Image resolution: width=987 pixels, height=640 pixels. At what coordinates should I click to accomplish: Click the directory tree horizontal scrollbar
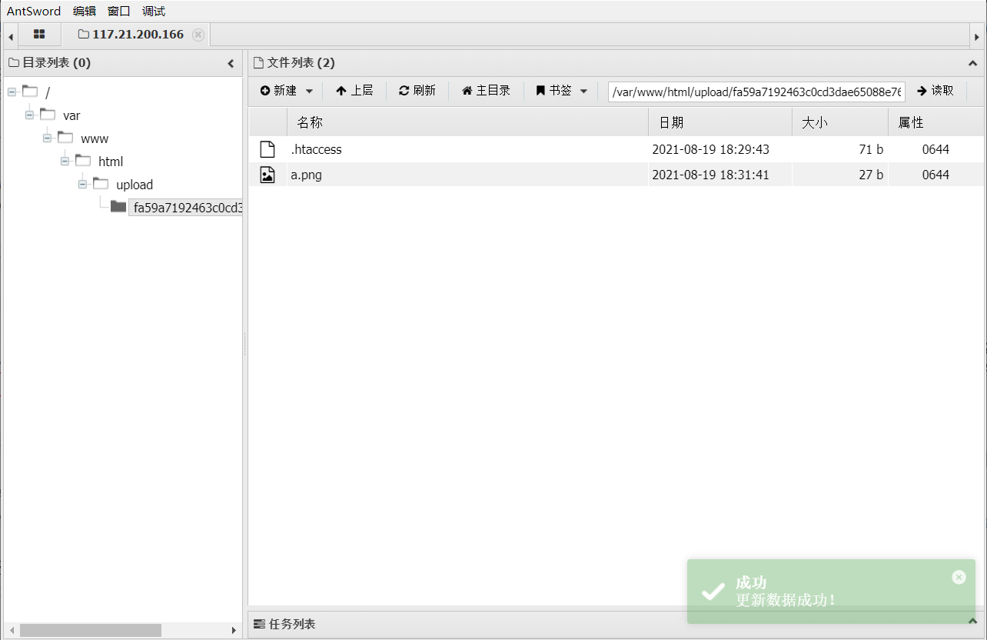91,630
